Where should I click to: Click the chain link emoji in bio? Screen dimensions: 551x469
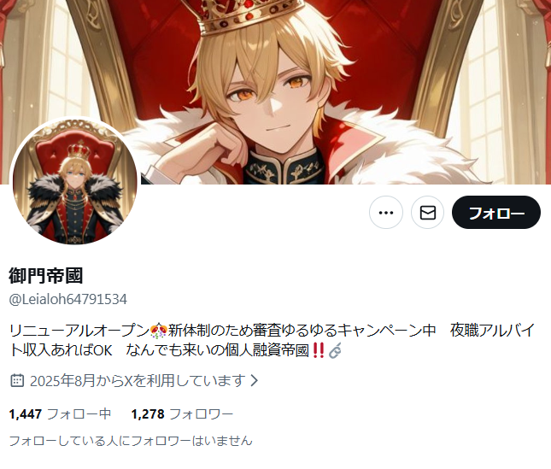click(x=335, y=350)
